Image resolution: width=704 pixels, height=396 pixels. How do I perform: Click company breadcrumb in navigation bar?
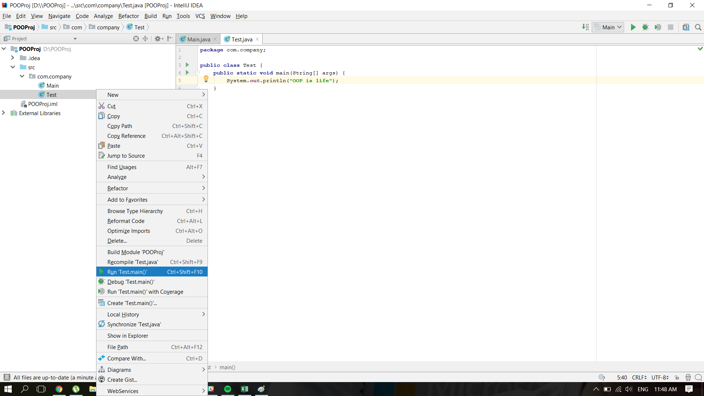click(104, 27)
